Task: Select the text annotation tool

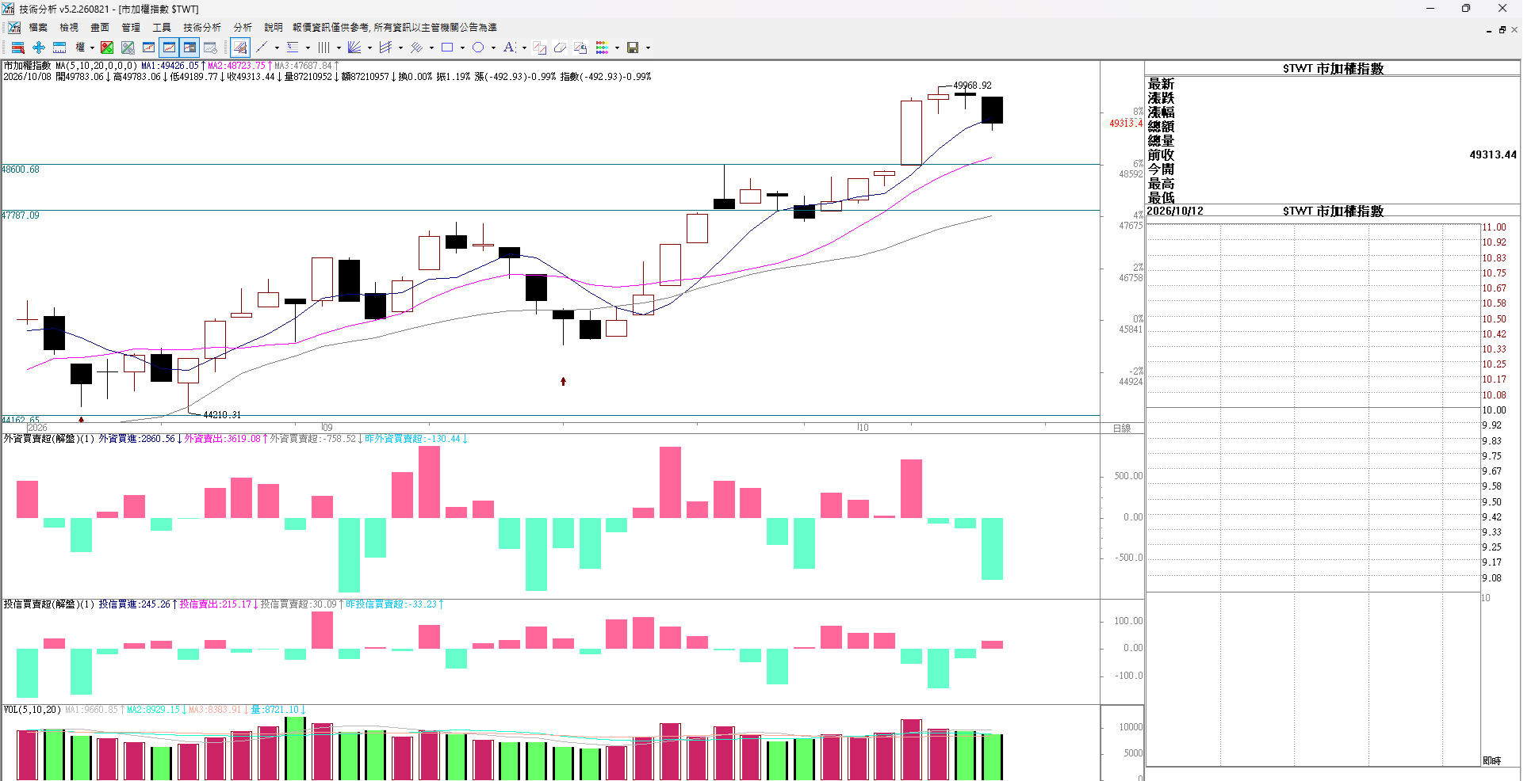Action: pyautogui.click(x=509, y=48)
